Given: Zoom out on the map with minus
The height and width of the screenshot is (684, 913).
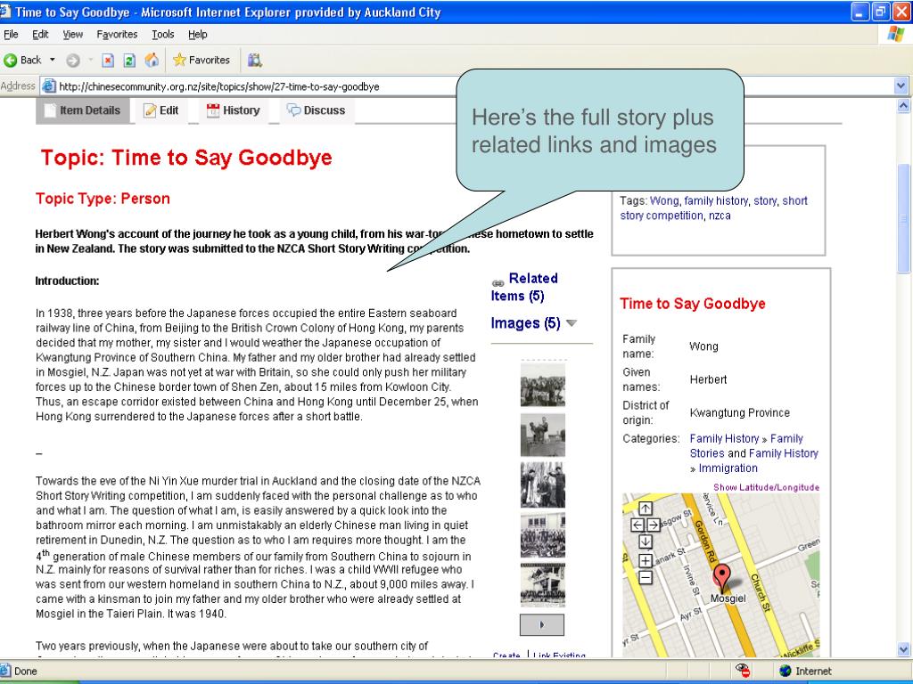Looking at the screenshot, I should coord(646,577).
